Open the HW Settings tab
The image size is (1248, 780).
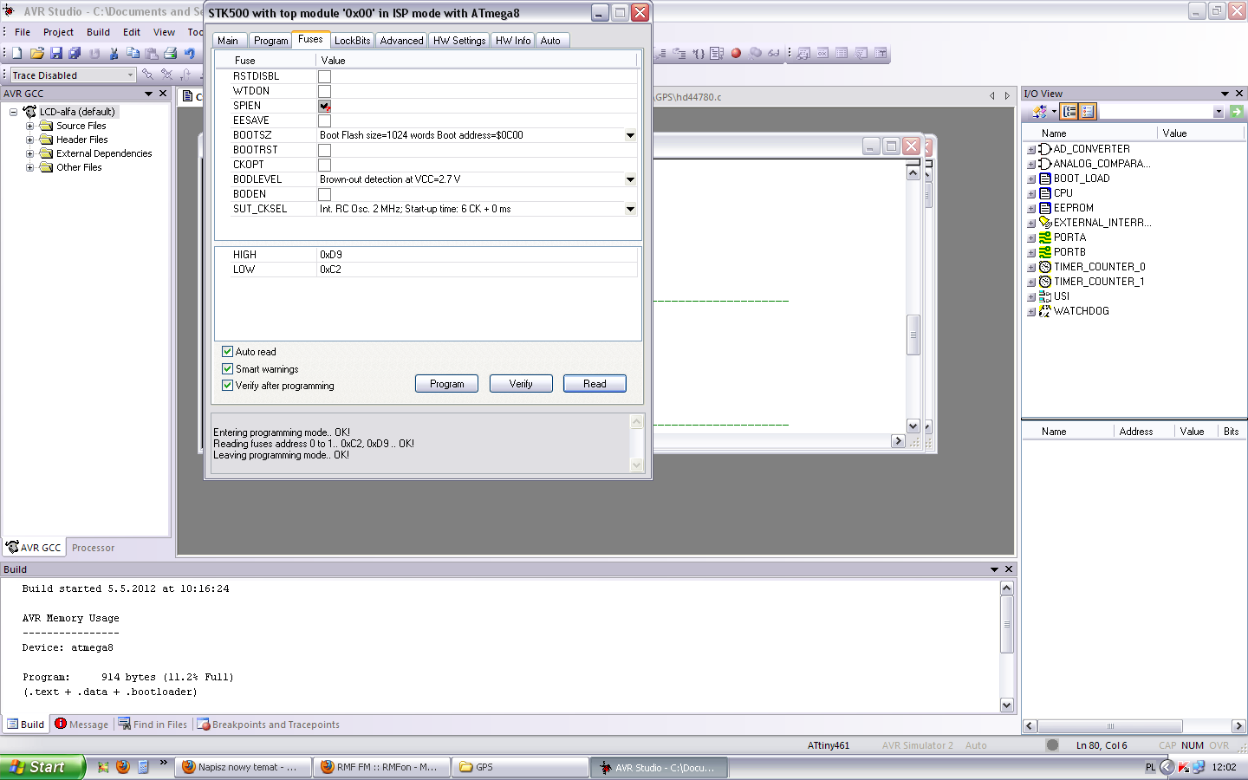[x=458, y=41]
